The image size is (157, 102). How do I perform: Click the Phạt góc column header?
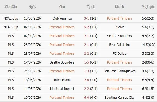click(x=148, y=7)
